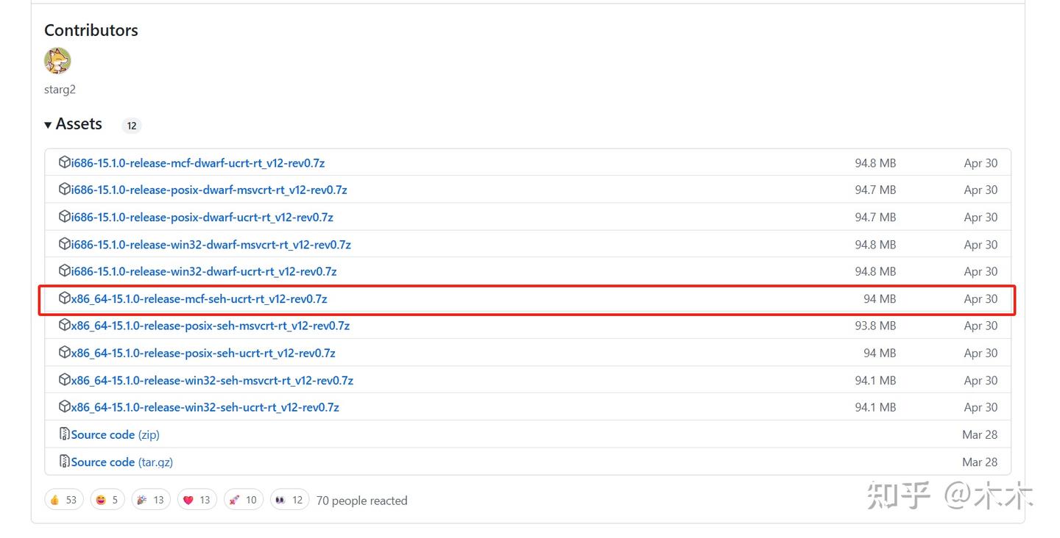The image size is (1060, 538).
Task: Download i686-15.1.0-release-win32-dwarf-ucrt-rt_v12-rev0.7z
Action: [x=204, y=271]
